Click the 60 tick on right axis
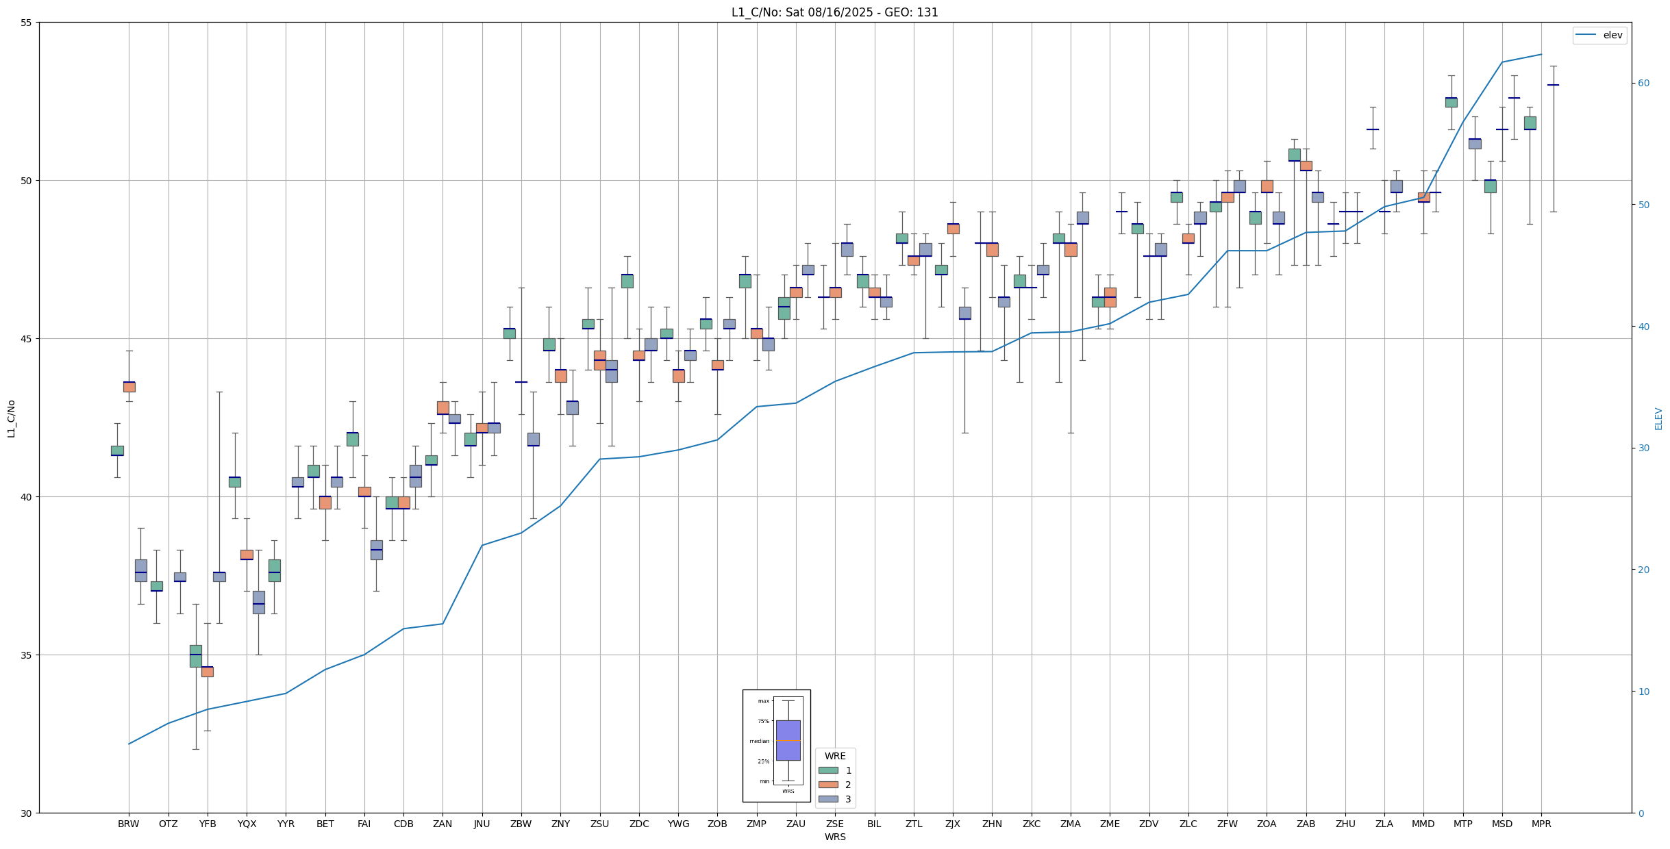 1643,84
